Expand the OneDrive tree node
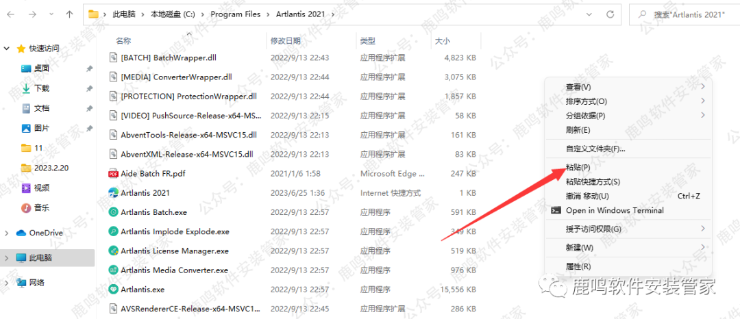The image size is (740, 319). coord(7,233)
